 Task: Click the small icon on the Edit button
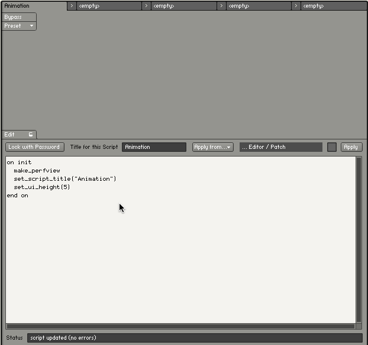(x=31, y=135)
